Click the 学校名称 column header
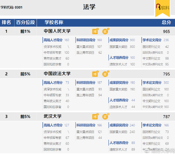Screen dimensions: 175x154 [54, 22]
